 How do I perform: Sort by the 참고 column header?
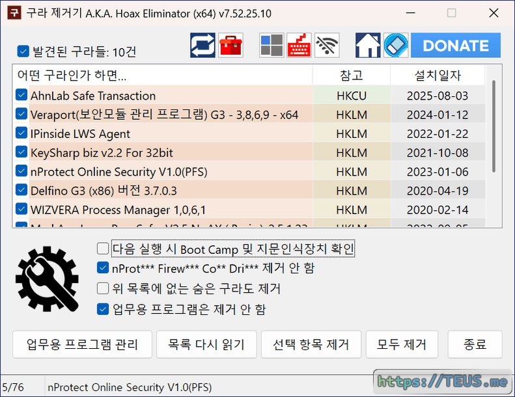click(x=352, y=75)
